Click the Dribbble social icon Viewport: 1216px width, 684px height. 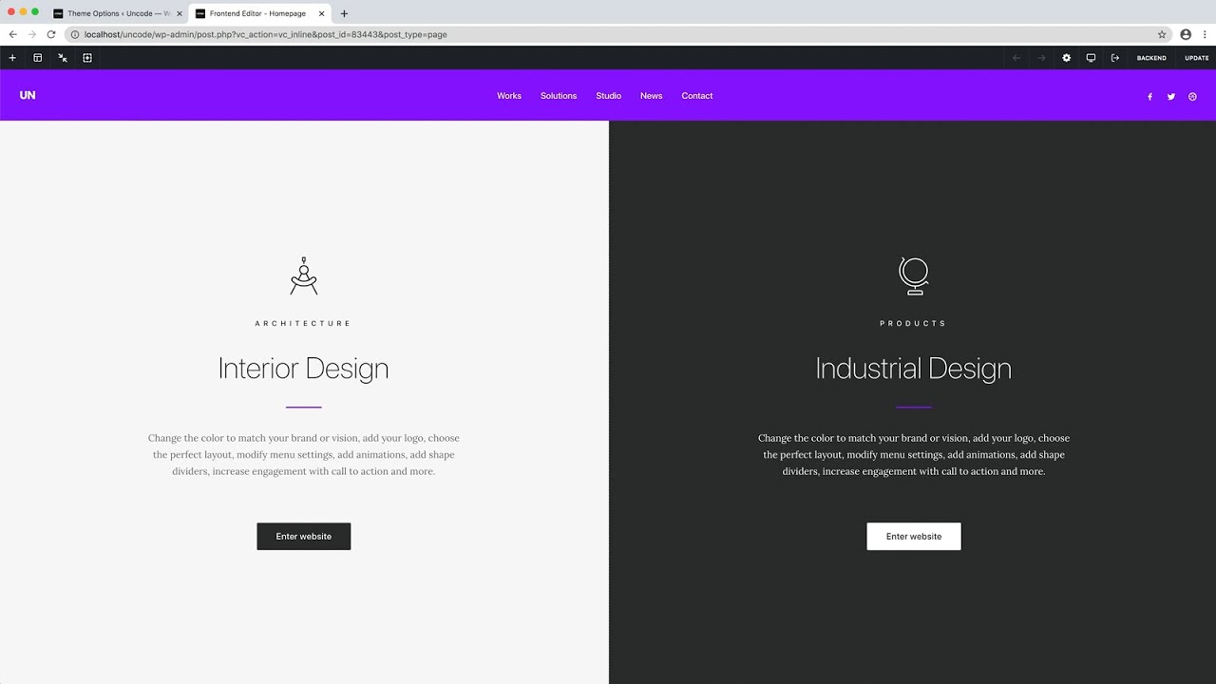pos(1193,97)
